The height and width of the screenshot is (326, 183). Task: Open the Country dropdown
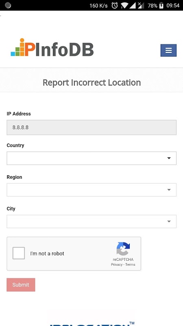[x=91, y=158]
